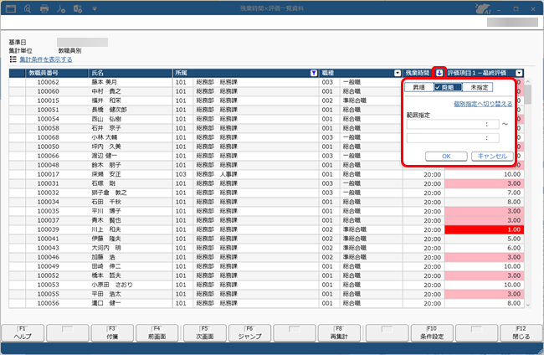Click 個別指定へ切り替える link
544x355 pixels.
click(x=483, y=104)
